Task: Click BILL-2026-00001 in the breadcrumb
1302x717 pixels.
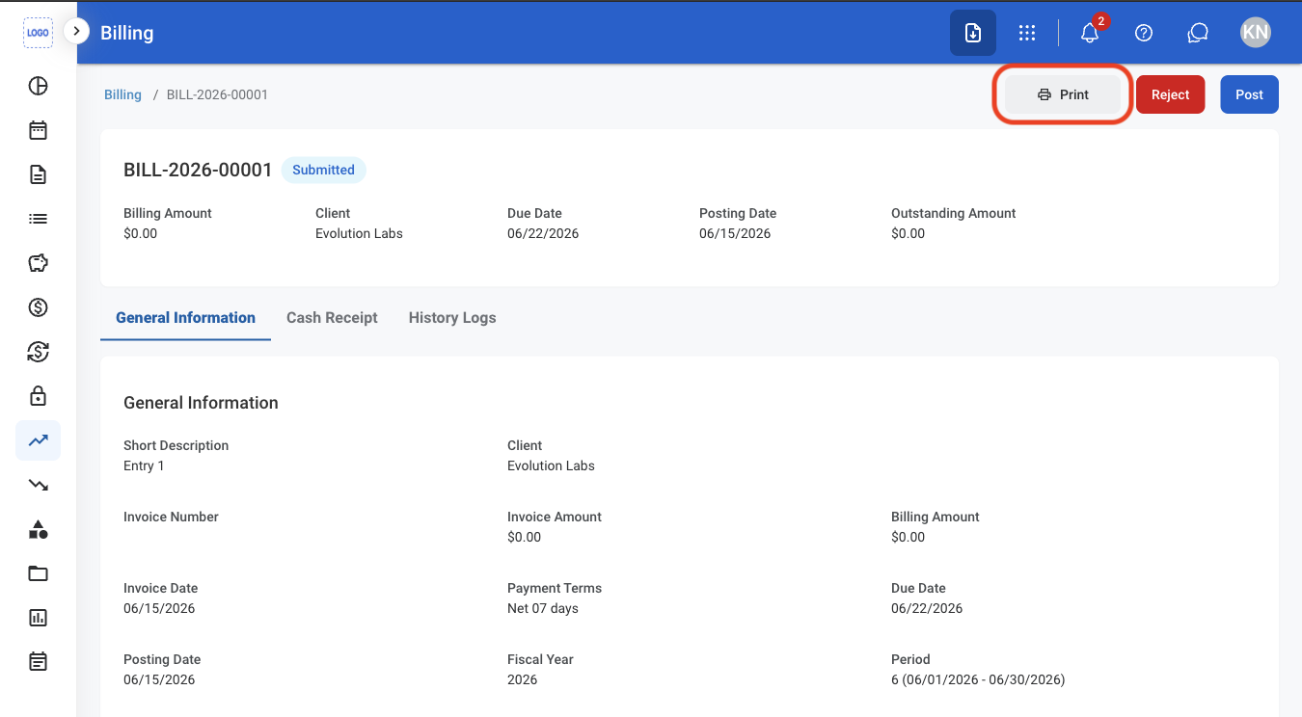Action: click(217, 94)
